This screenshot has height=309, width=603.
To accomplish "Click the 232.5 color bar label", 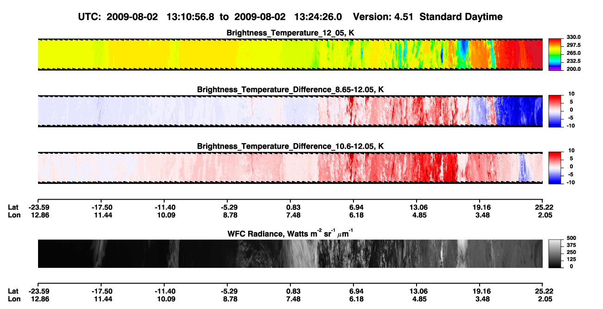I will click(x=573, y=61).
